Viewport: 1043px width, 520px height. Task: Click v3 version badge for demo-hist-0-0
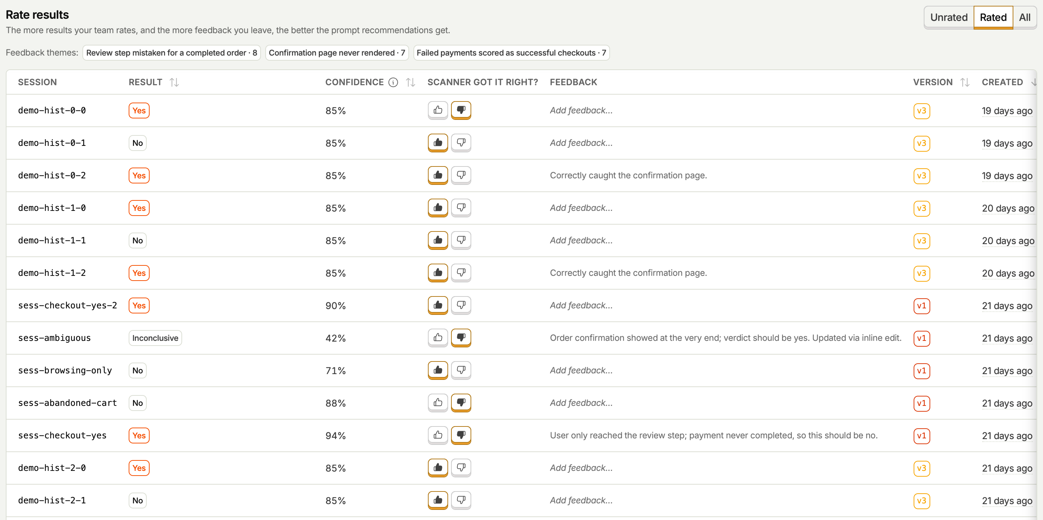922,111
